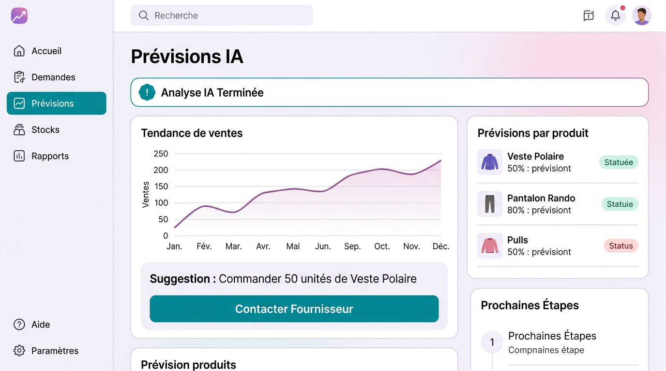Click the Analyse IA Terminée banner
This screenshot has width=666, height=371.
pyautogui.click(x=390, y=92)
